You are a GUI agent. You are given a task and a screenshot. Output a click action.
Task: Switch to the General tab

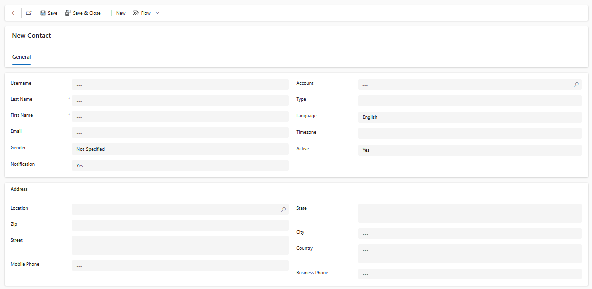tap(21, 57)
